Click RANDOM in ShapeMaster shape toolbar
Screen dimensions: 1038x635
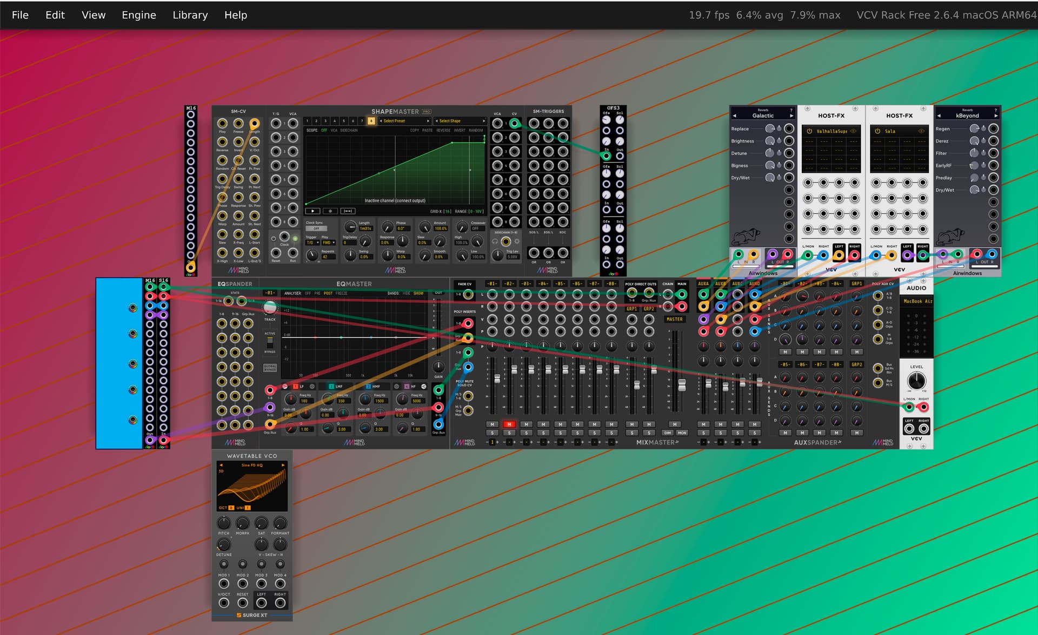[x=476, y=130]
